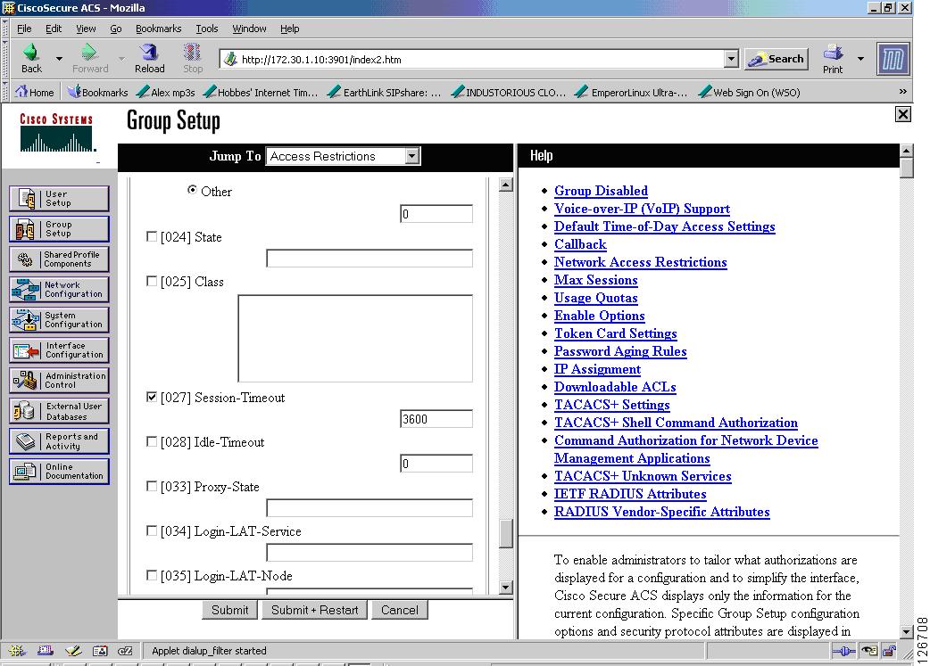Open the Interface Configuration section
Image resolution: width=930 pixels, height=666 pixels.
pyautogui.click(x=59, y=350)
